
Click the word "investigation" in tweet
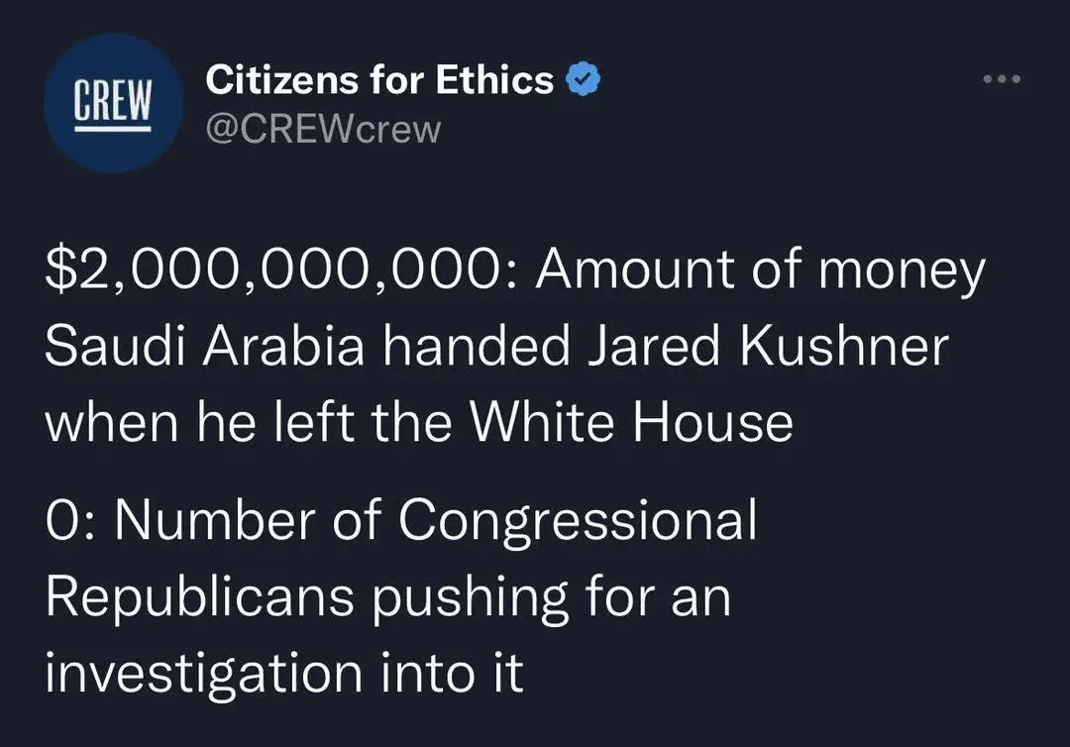point(205,672)
